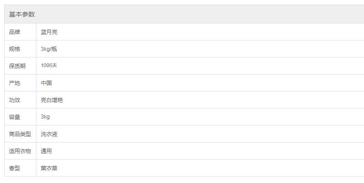
Task: Click the 3kg capacity value
Action: pyautogui.click(x=45, y=117)
